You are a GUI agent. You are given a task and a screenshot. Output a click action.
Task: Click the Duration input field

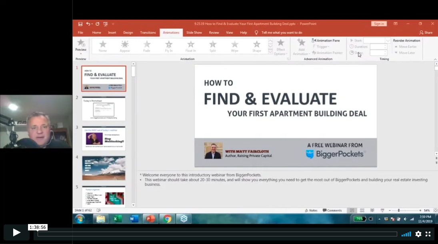tap(378, 47)
